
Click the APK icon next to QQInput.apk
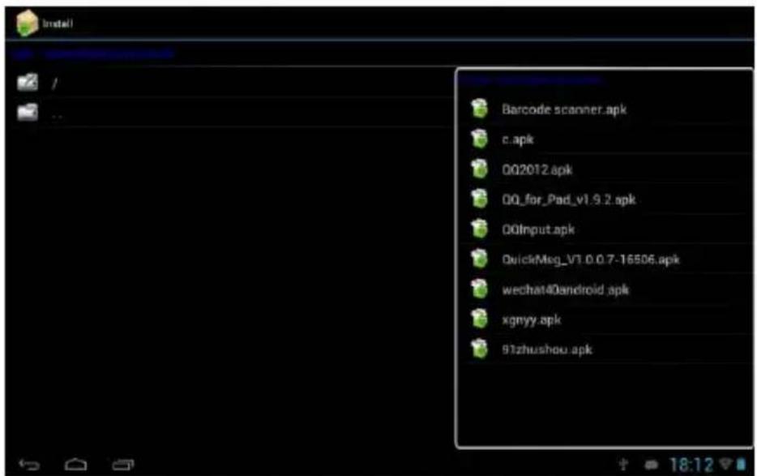pos(479,229)
